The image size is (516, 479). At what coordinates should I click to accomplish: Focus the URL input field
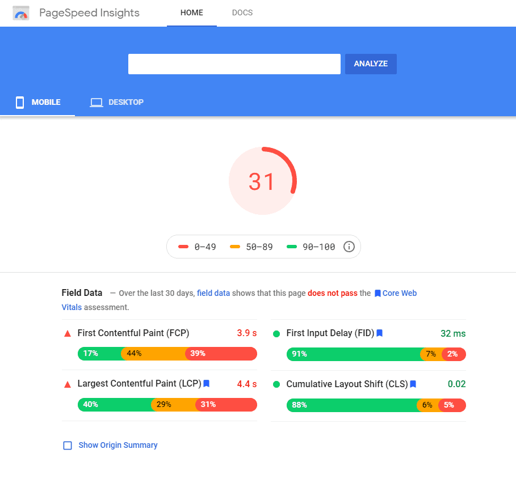coord(234,64)
